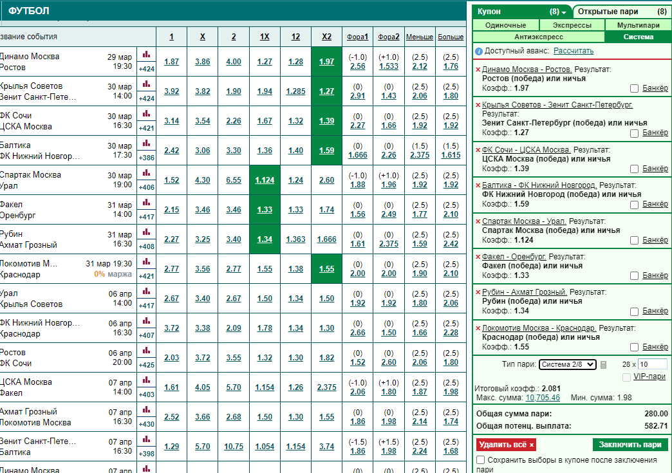This screenshot has width=672, height=473.
Task: Open statistics chart icon for ФК Сочи – ЦСКА Москва
Action: tap(147, 113)
